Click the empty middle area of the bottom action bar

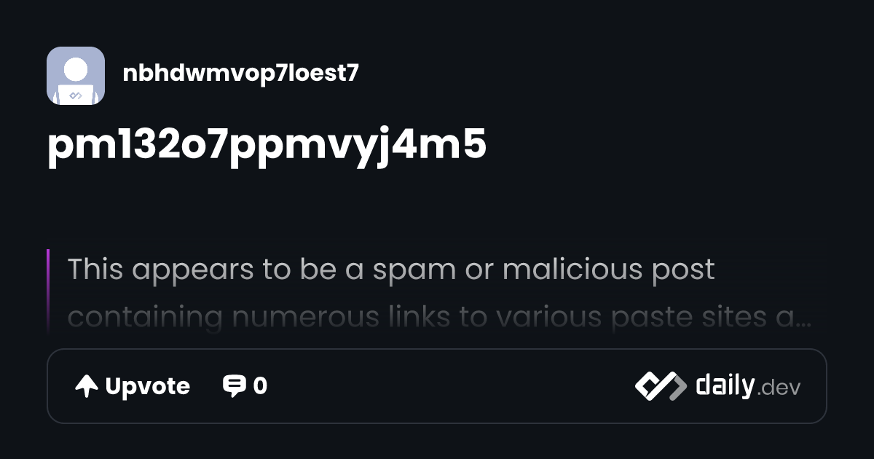tap(452, 386)
